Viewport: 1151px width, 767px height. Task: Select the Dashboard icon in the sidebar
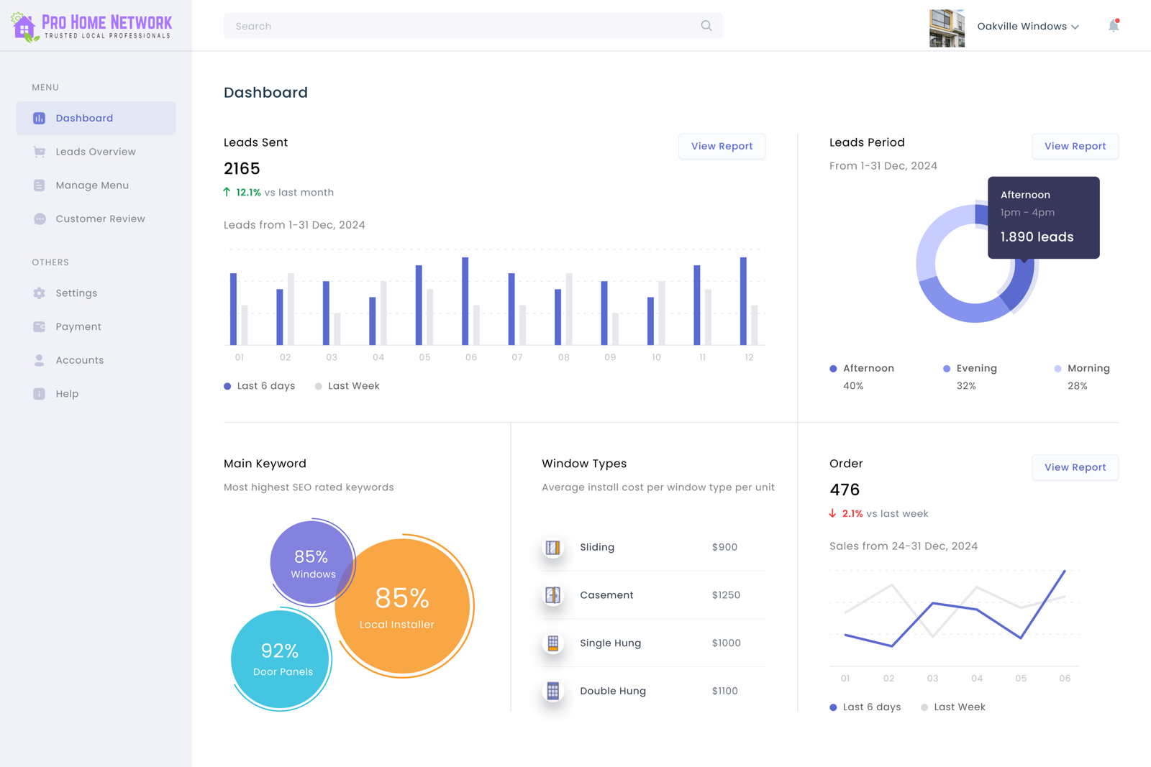coord(40,118)
